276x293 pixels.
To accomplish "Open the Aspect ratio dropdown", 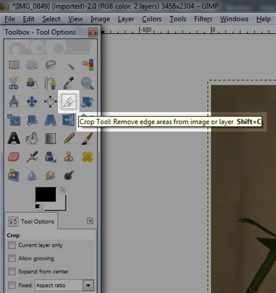I will coord(64,285).
